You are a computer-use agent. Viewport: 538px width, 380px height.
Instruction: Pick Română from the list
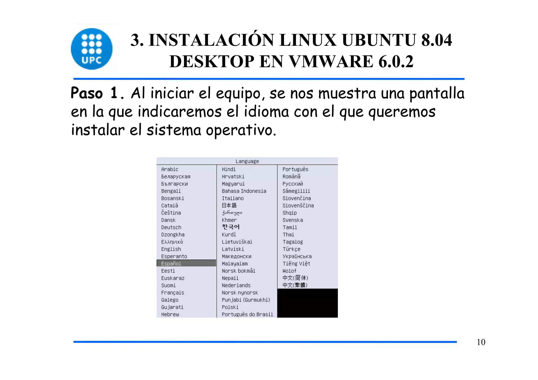coord(291,176)
